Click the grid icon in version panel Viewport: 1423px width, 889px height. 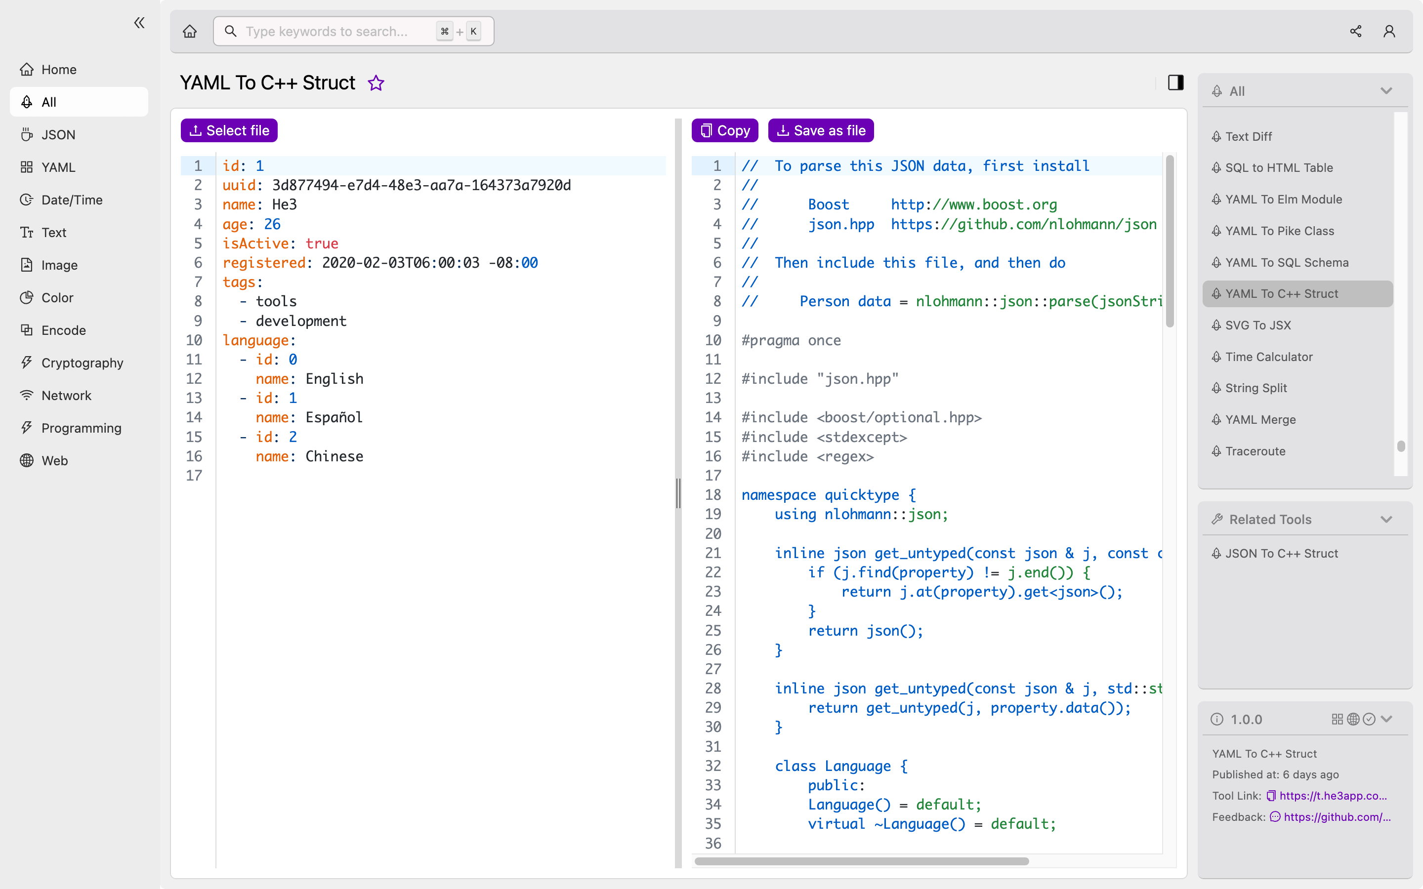[1337, 719]
